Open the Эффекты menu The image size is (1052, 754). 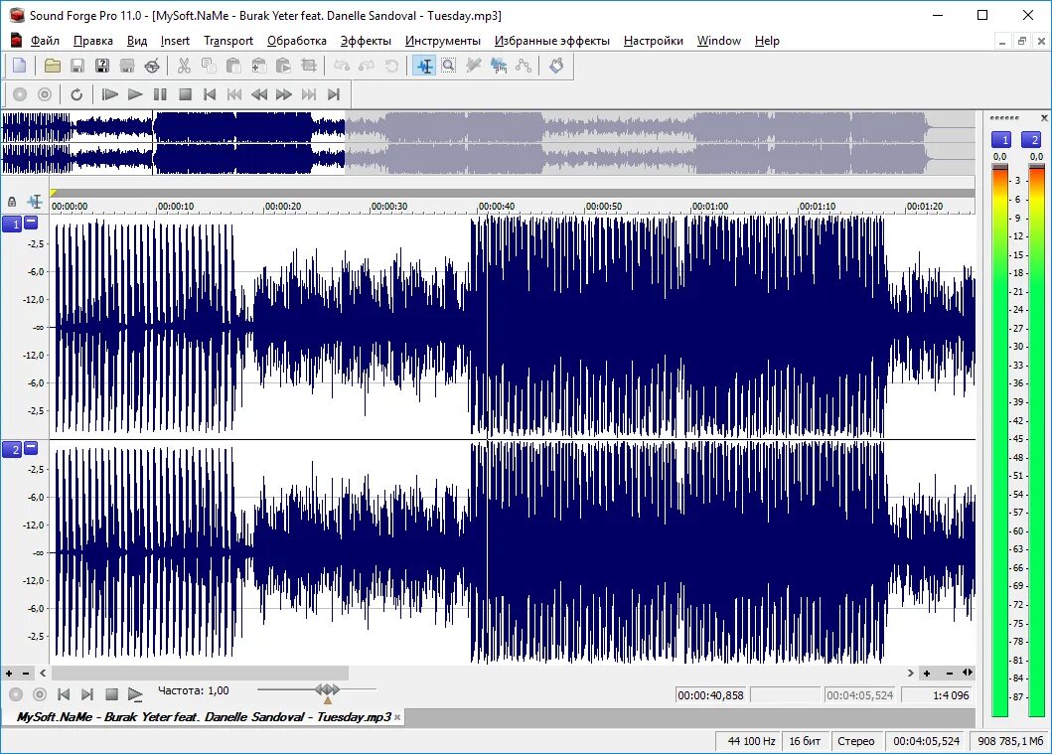pos(366,41)
